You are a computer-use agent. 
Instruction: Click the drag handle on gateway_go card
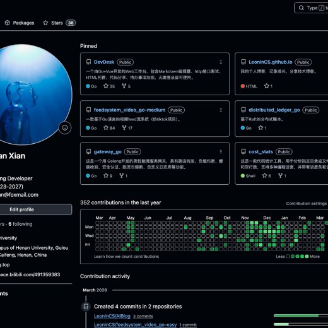(221, 152)
